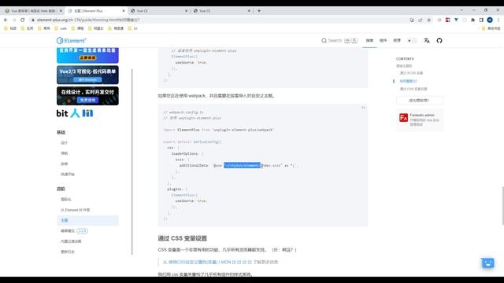Open the UI bookmarks folder
Screen dimensions: 504x283
coord(133,28)
